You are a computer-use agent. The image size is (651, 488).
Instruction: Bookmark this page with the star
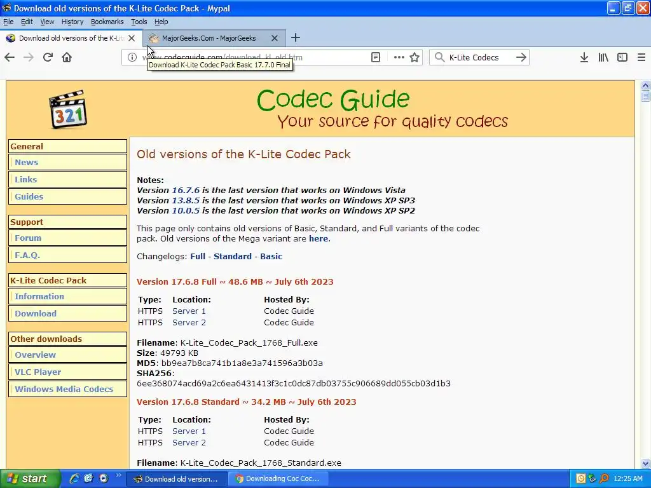pos(415,57)
